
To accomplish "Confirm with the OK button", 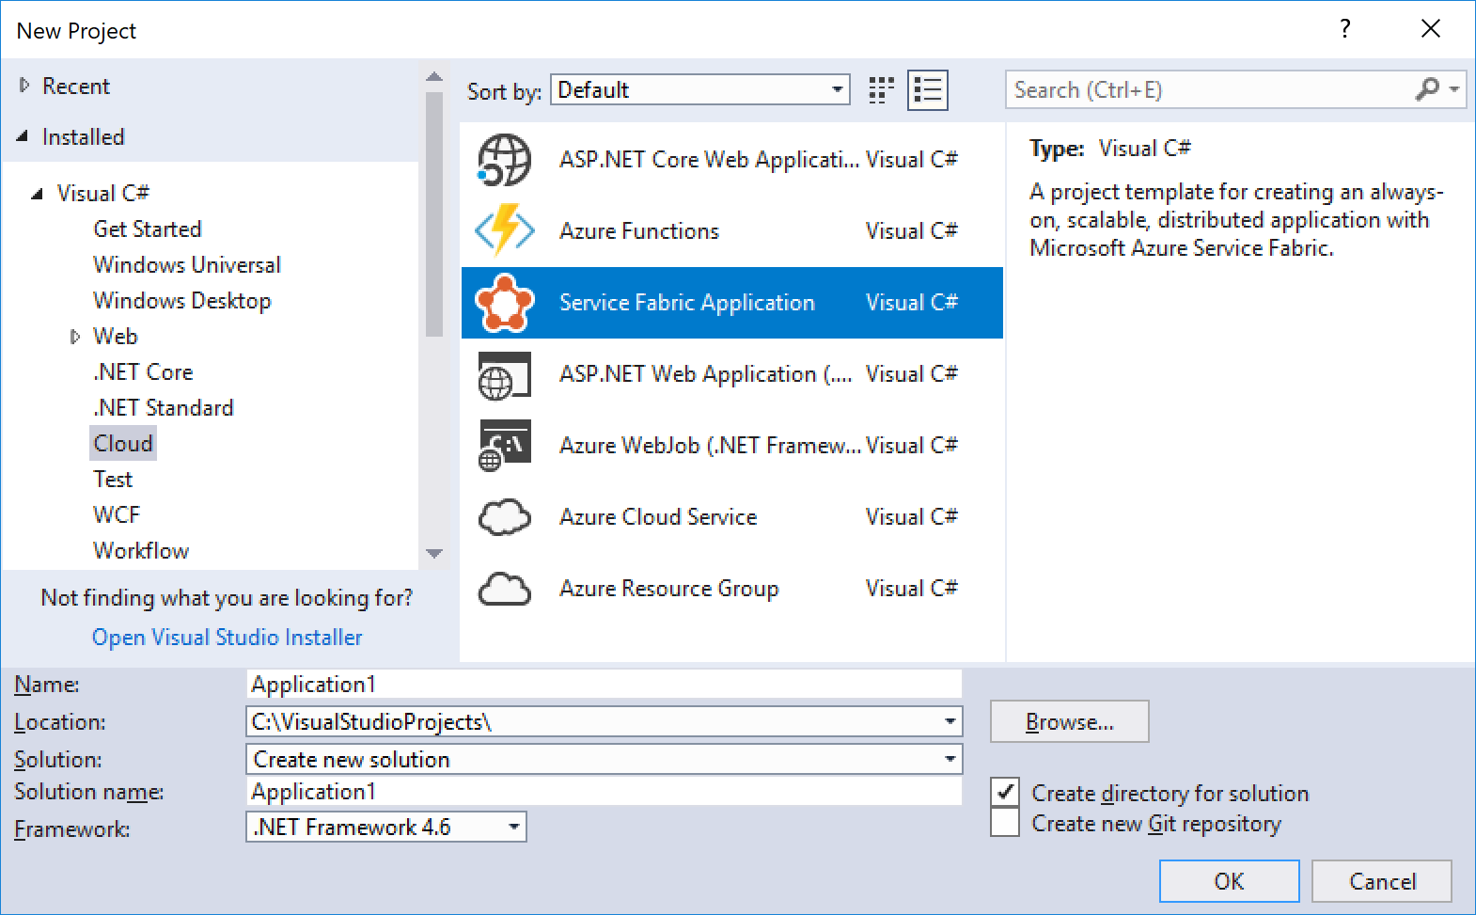I will click(1230, 881).
